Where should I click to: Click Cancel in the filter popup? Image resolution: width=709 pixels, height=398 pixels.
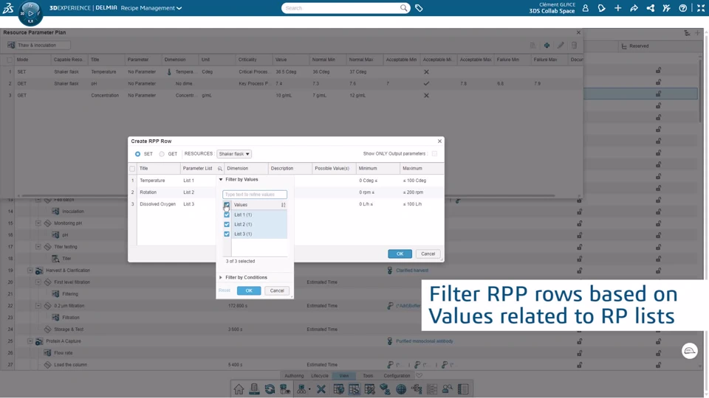tap(277, 290)
